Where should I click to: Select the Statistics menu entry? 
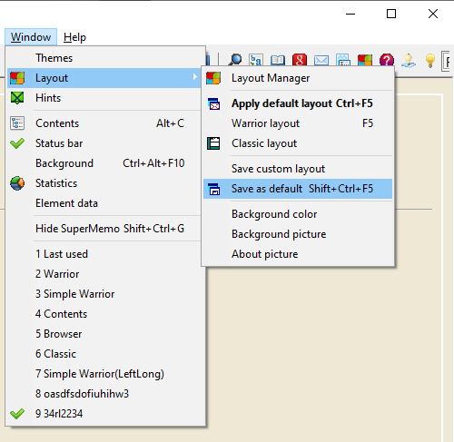coord(104,183)
